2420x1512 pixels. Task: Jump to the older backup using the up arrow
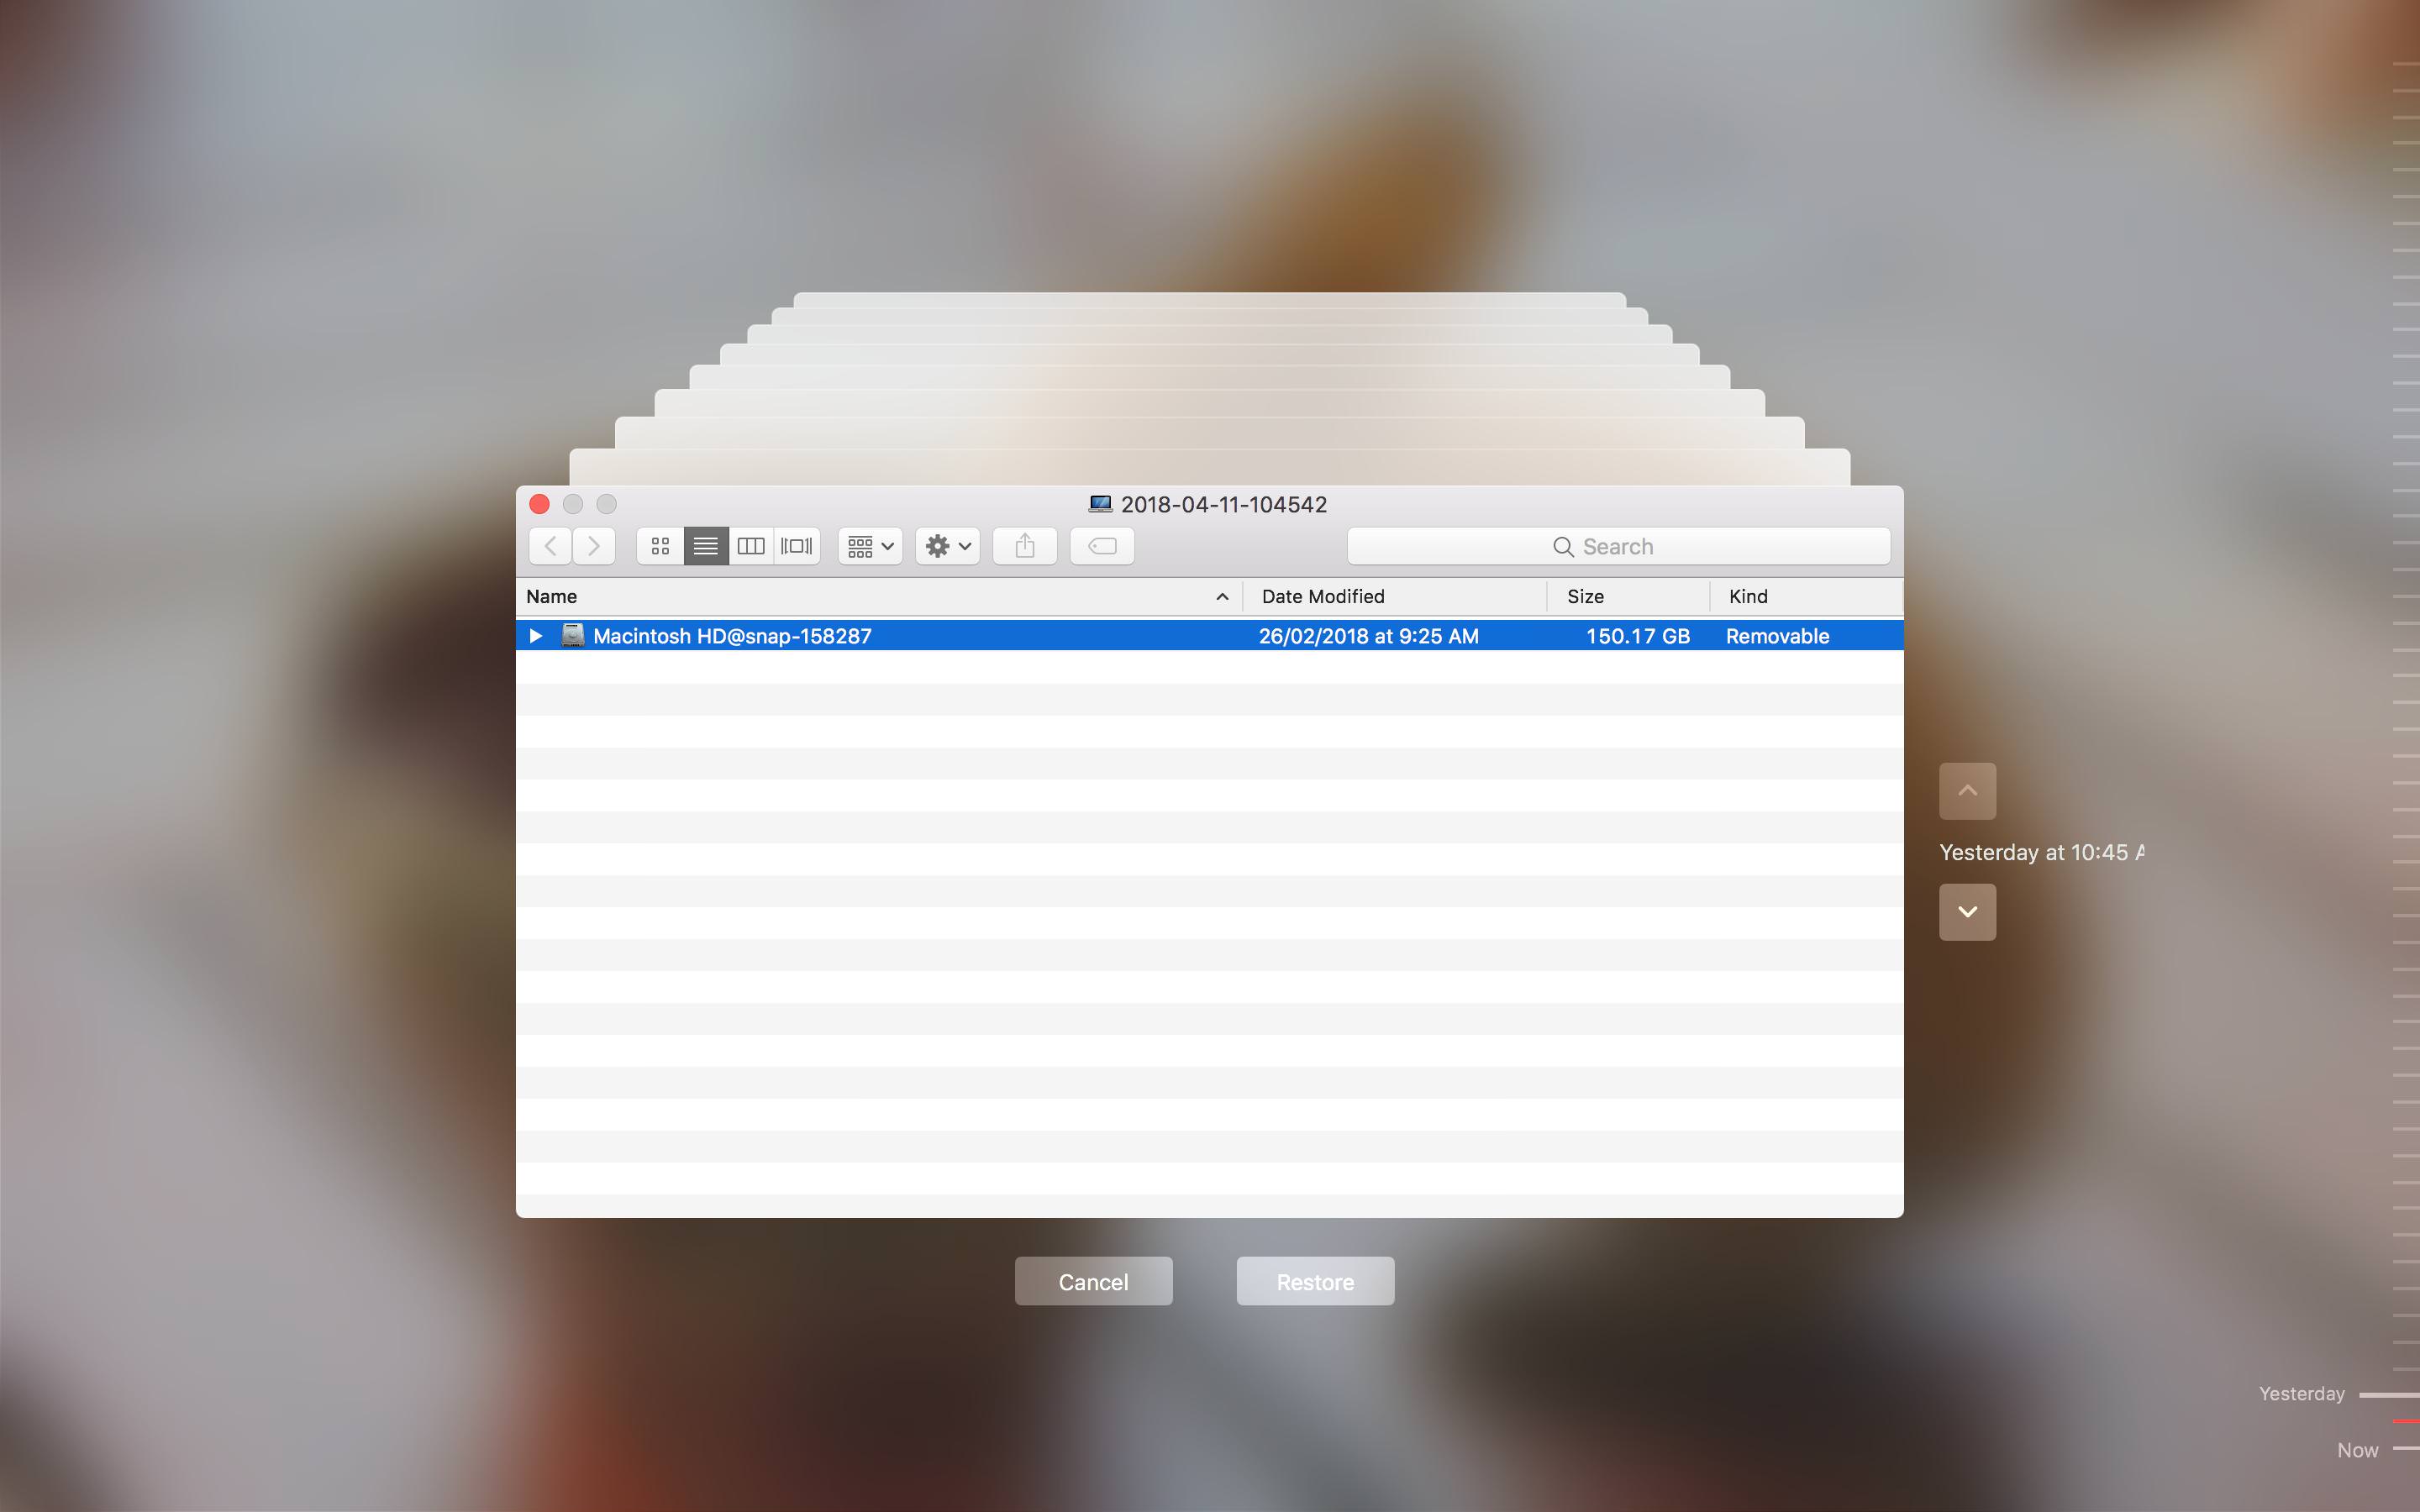(1967, 791)
